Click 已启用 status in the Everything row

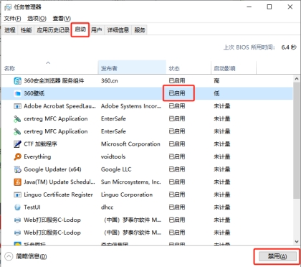coord(177,156)
